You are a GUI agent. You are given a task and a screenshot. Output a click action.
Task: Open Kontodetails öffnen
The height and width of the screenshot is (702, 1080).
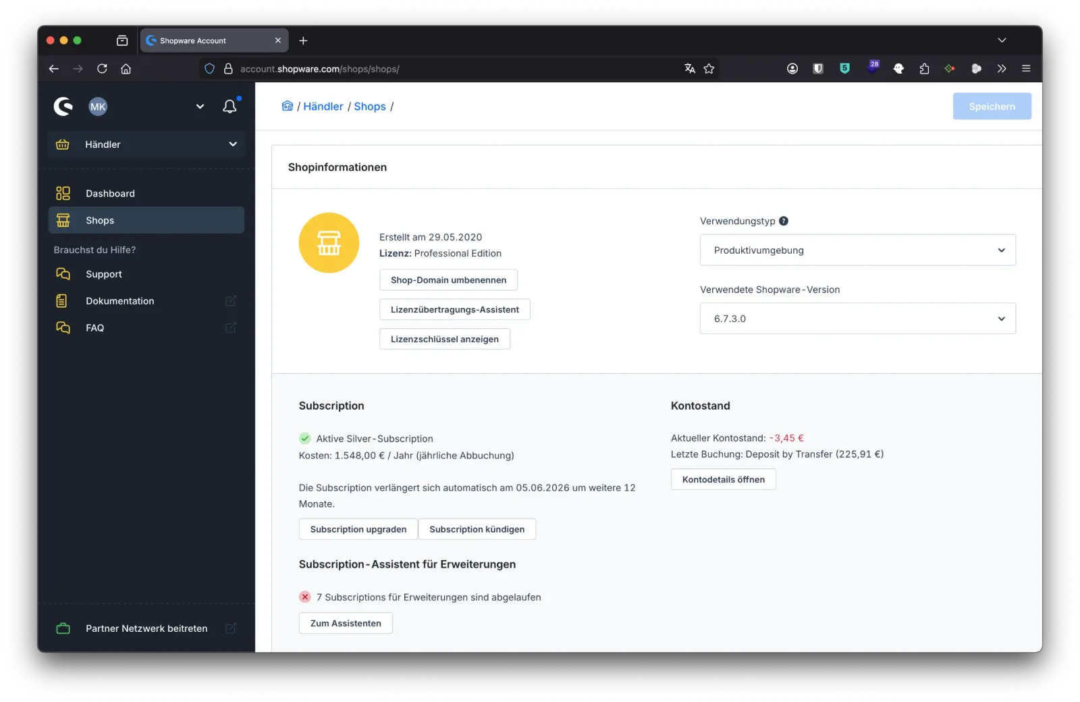pos(723,479)
